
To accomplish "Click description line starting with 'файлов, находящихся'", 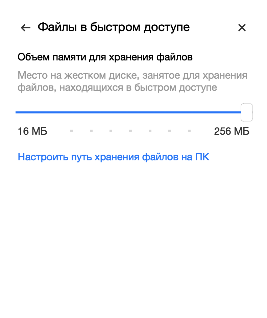I will coord(117,88).
